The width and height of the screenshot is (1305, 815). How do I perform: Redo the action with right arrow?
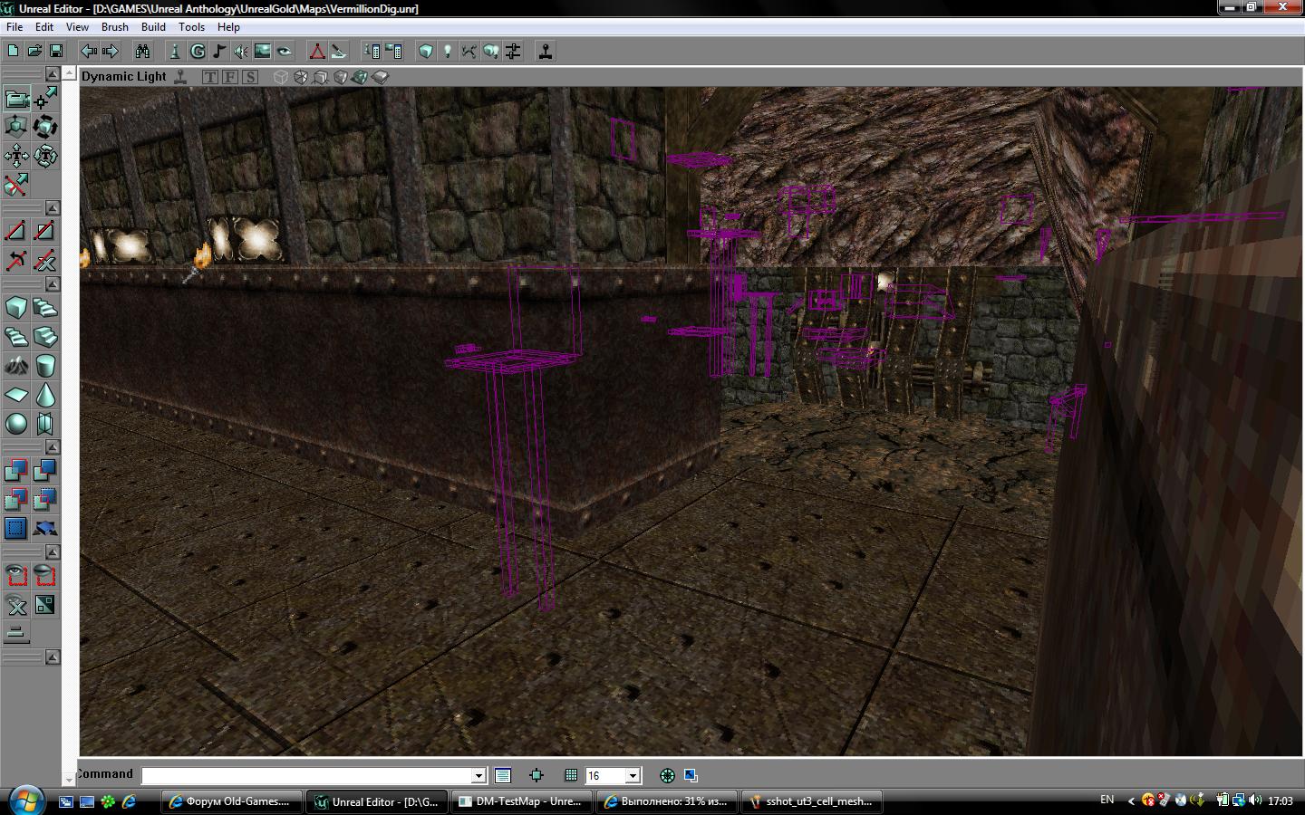tap(111, 52)
